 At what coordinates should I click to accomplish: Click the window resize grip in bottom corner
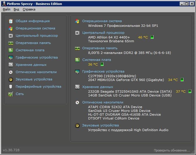[x=193, y=152]
